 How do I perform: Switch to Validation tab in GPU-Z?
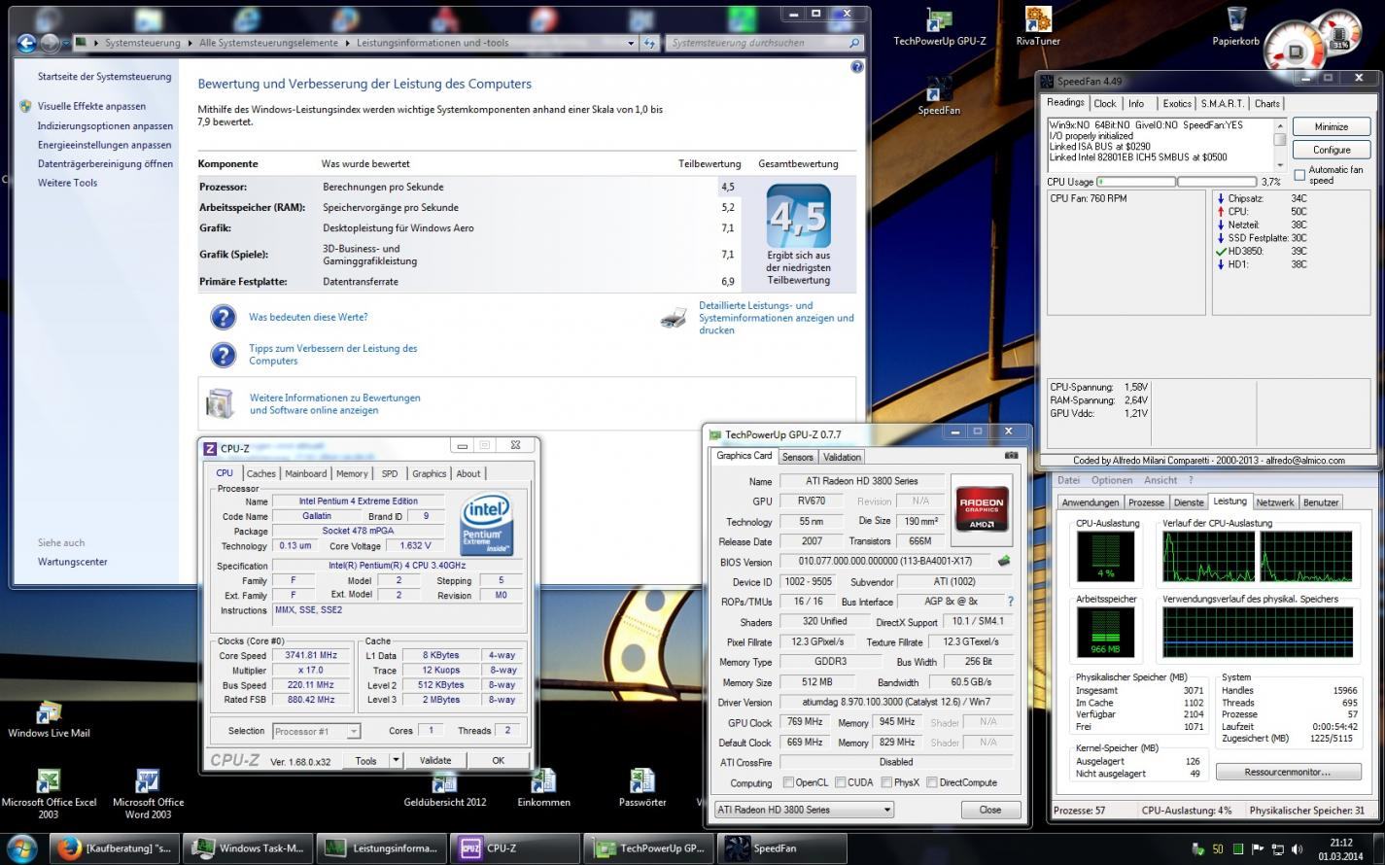click(x=842, y=457)
